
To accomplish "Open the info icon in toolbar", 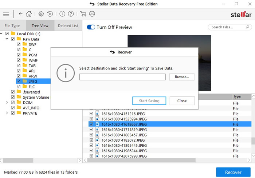I will [x=62, y=14].
